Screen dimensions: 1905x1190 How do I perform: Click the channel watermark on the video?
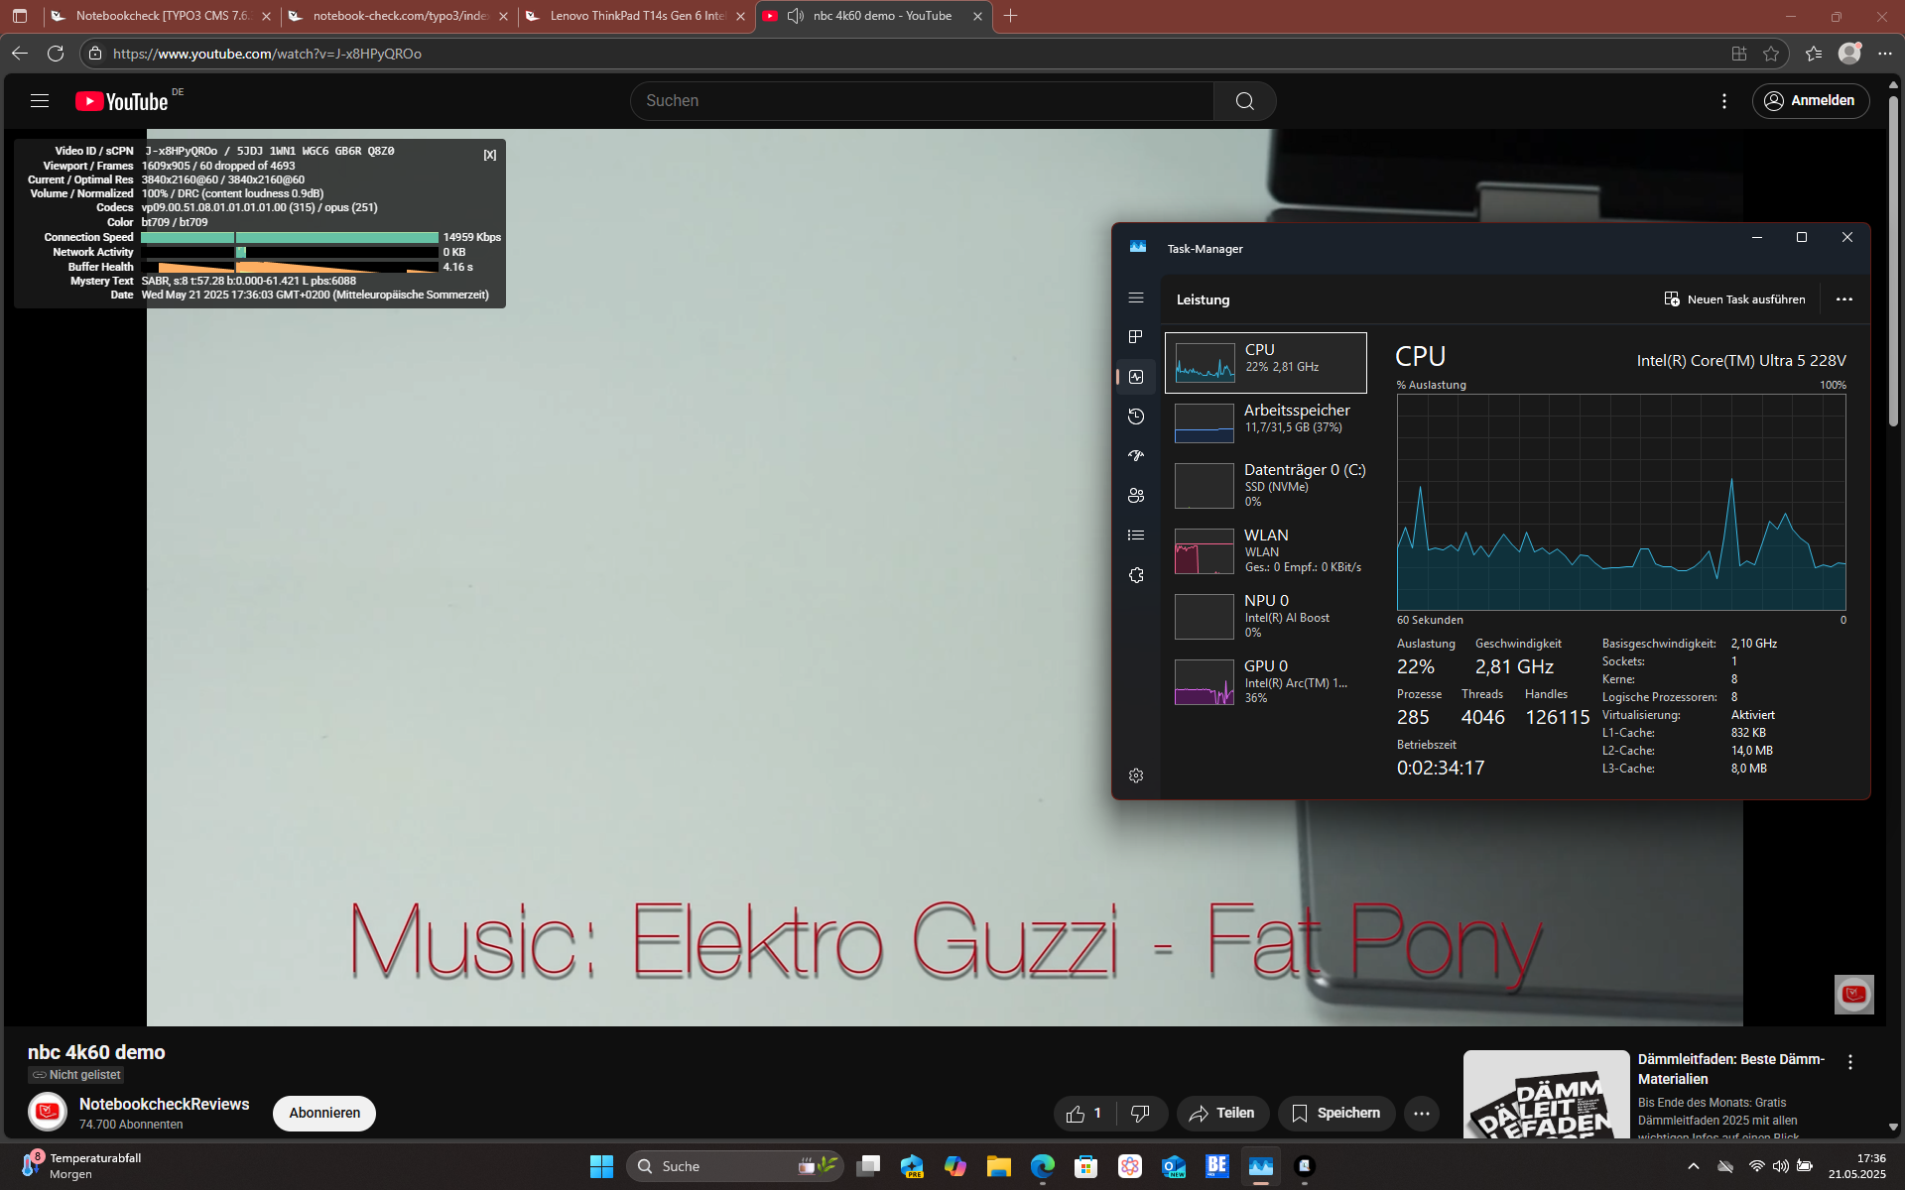1853,994
